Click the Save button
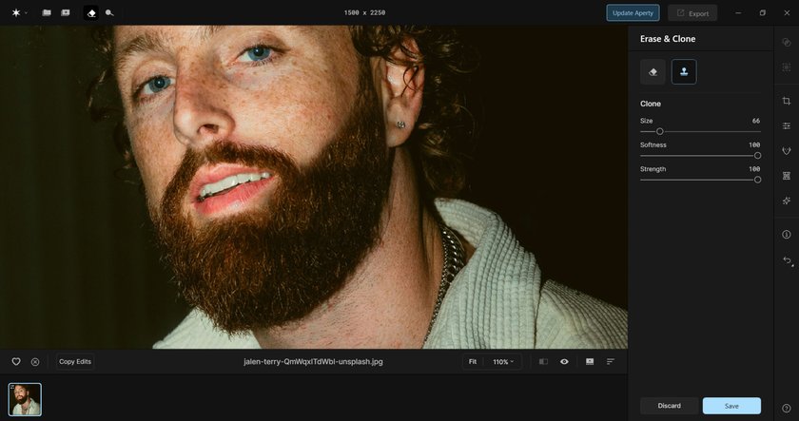 731,406
